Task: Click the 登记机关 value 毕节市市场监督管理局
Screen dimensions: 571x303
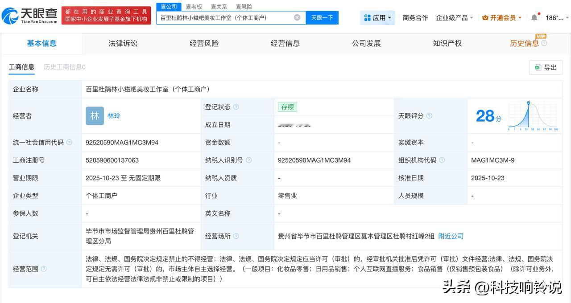Action: (x=140, y=236)
